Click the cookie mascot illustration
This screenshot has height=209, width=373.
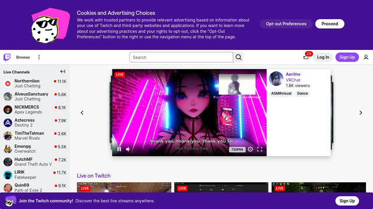pyautogui.click(x=51, y=26)
